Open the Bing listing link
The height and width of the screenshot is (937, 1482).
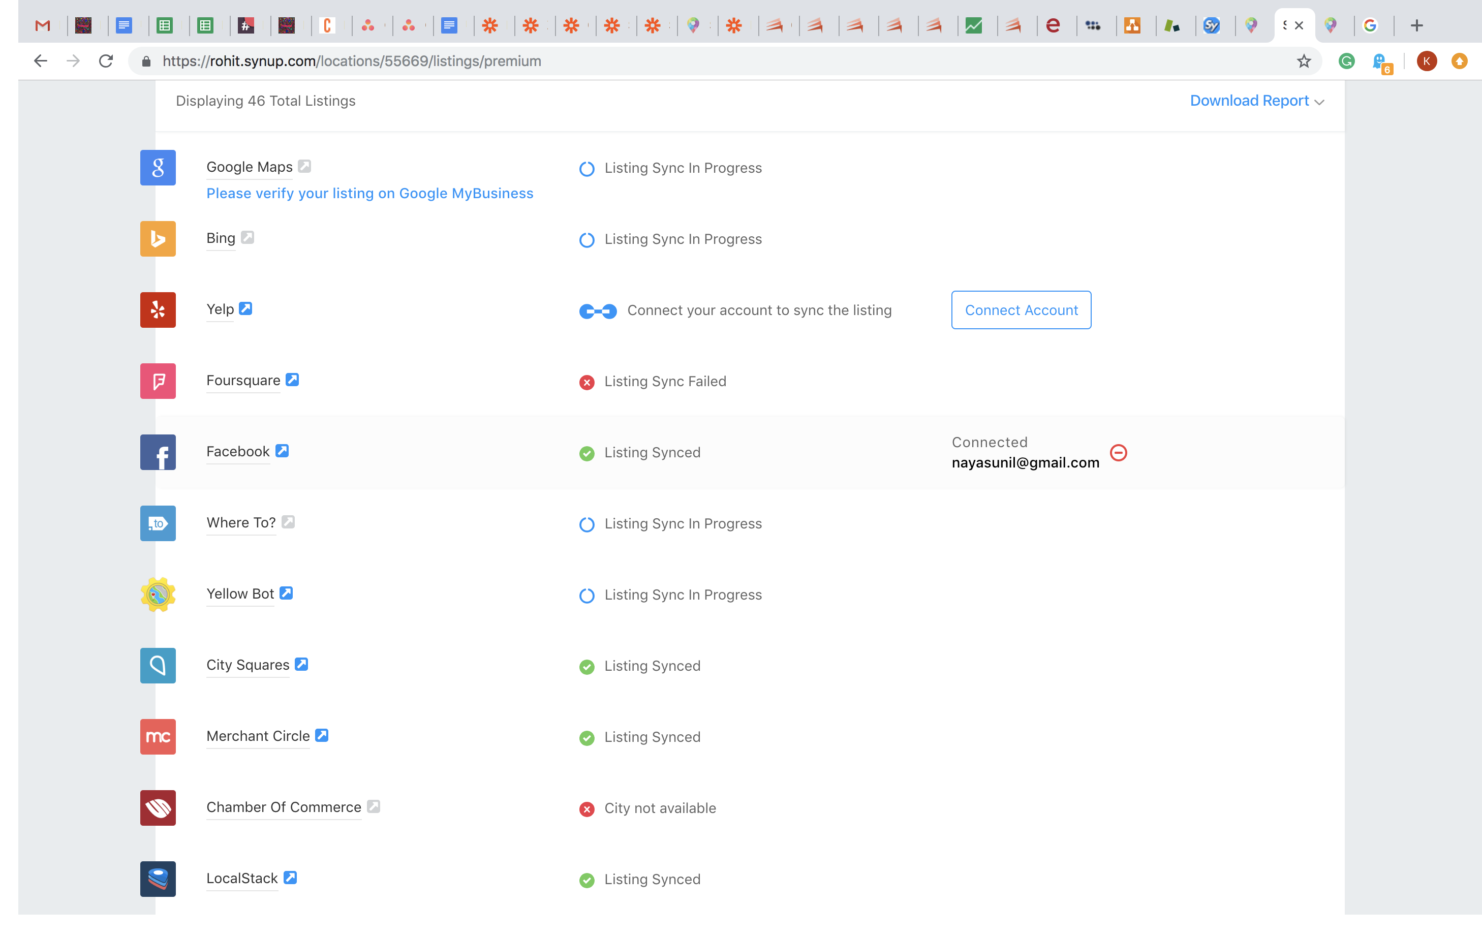(x=221, y=238)
